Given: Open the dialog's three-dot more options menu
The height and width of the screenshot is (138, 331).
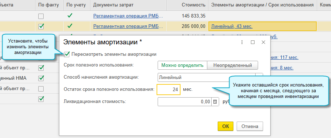Looking at the screenshot, I should click(242, 42).
